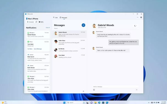Click the emoji picker icon
The image size is (167, 104).
(94, 90)
